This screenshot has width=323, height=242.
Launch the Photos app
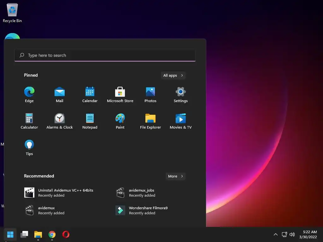pos(150,95)
